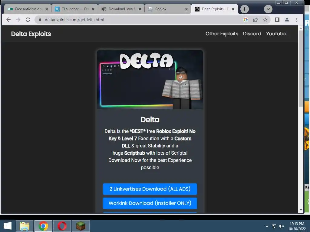Open the Discord nav link
Viewport: 310px width, 232px height.
252,34
